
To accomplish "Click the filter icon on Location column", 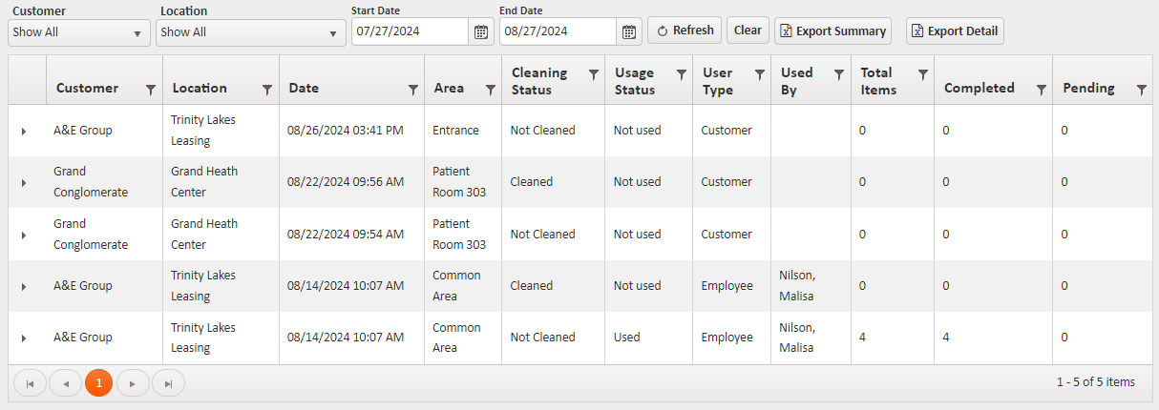I will point(266,89).
